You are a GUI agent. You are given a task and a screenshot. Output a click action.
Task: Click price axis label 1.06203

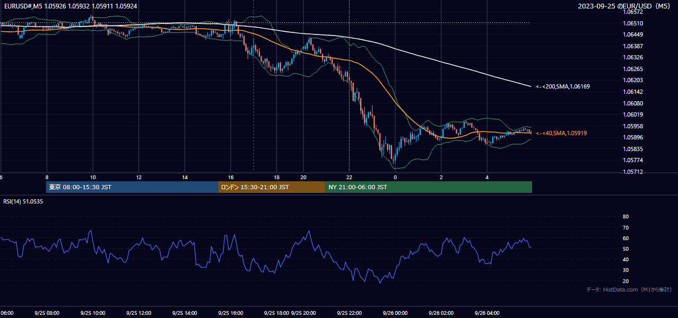tap(633, 80)
